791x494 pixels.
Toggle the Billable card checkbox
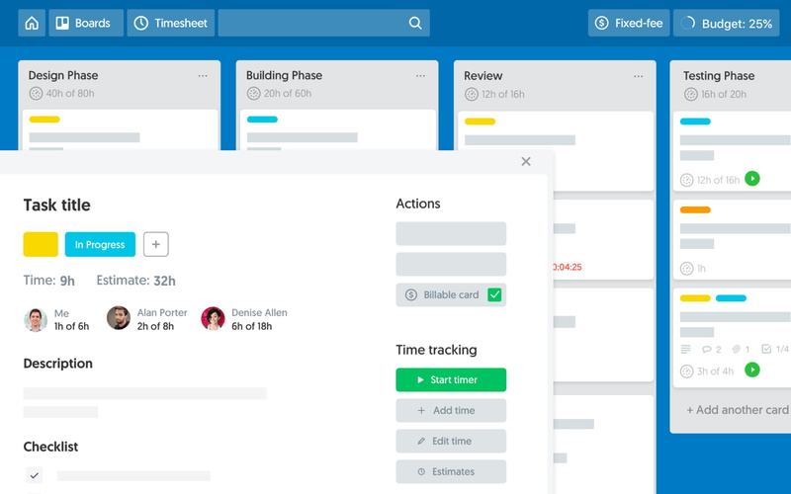click(494, 294)
